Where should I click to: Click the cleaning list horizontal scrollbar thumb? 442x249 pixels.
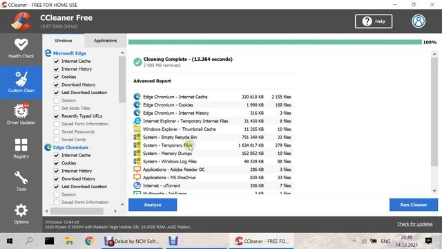click(x=77, y=211)
